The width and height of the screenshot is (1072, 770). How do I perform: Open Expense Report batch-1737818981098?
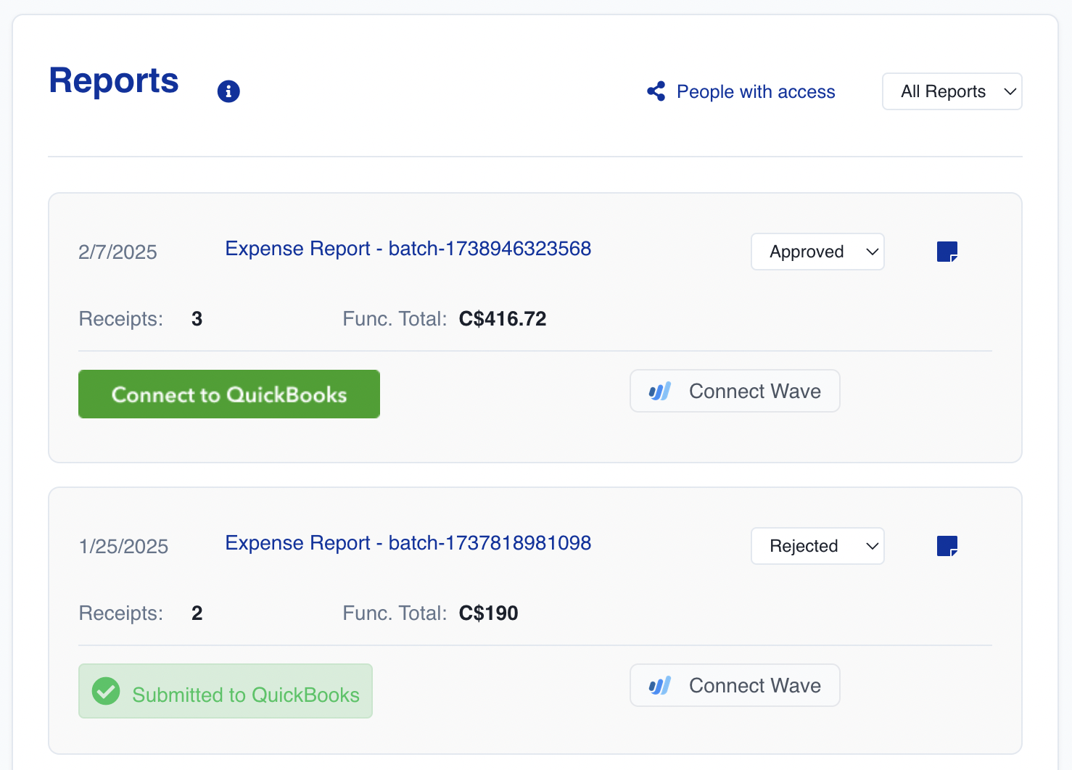click(x=408, y=543)
